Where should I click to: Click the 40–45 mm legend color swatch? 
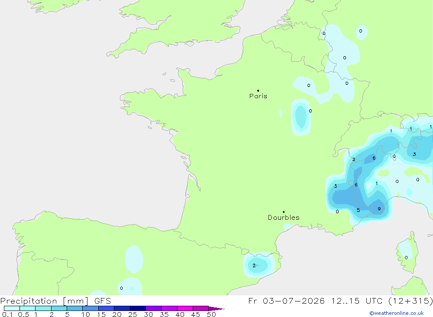point(185,308)
